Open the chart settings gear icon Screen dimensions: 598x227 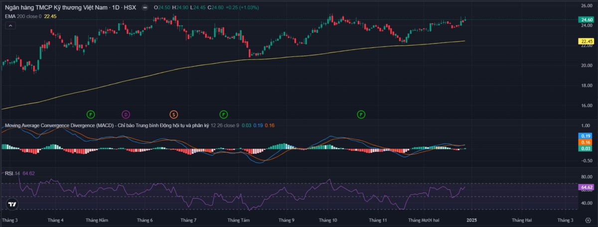[587, 220]
